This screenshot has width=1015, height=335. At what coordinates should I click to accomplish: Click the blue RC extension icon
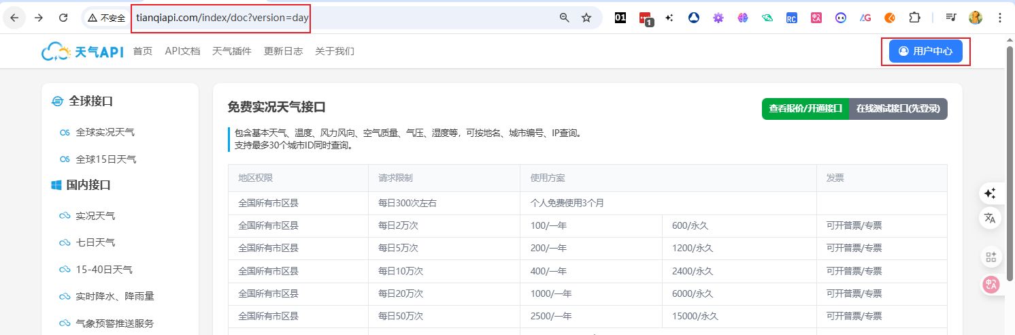(791, 18)
